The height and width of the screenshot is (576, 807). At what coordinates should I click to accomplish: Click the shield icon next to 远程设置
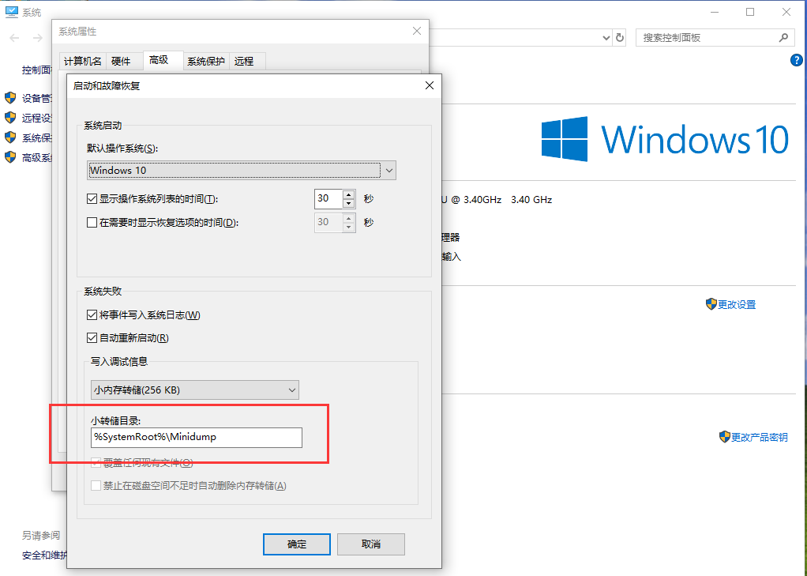pos(10,118)
